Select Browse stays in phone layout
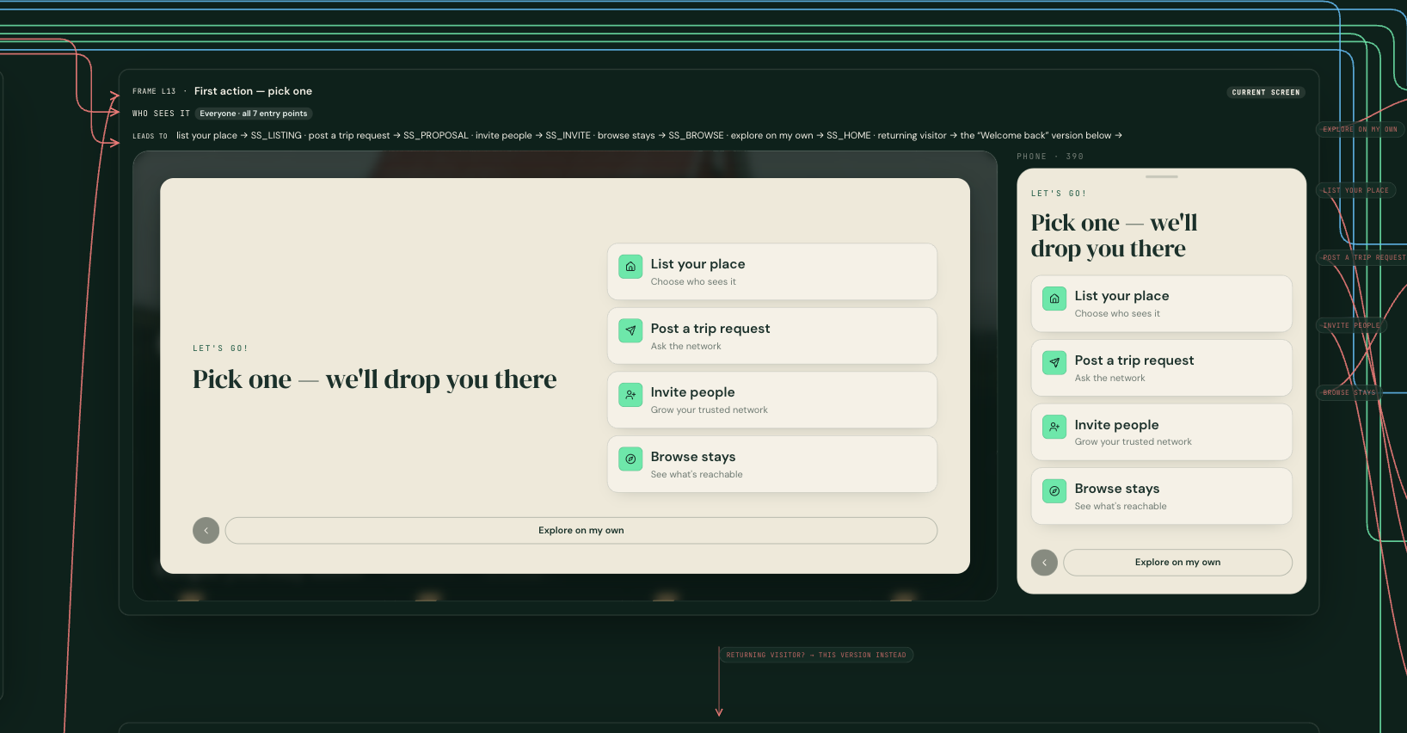The height and width of the screenshot is (733, 1407). (1162, 496)
